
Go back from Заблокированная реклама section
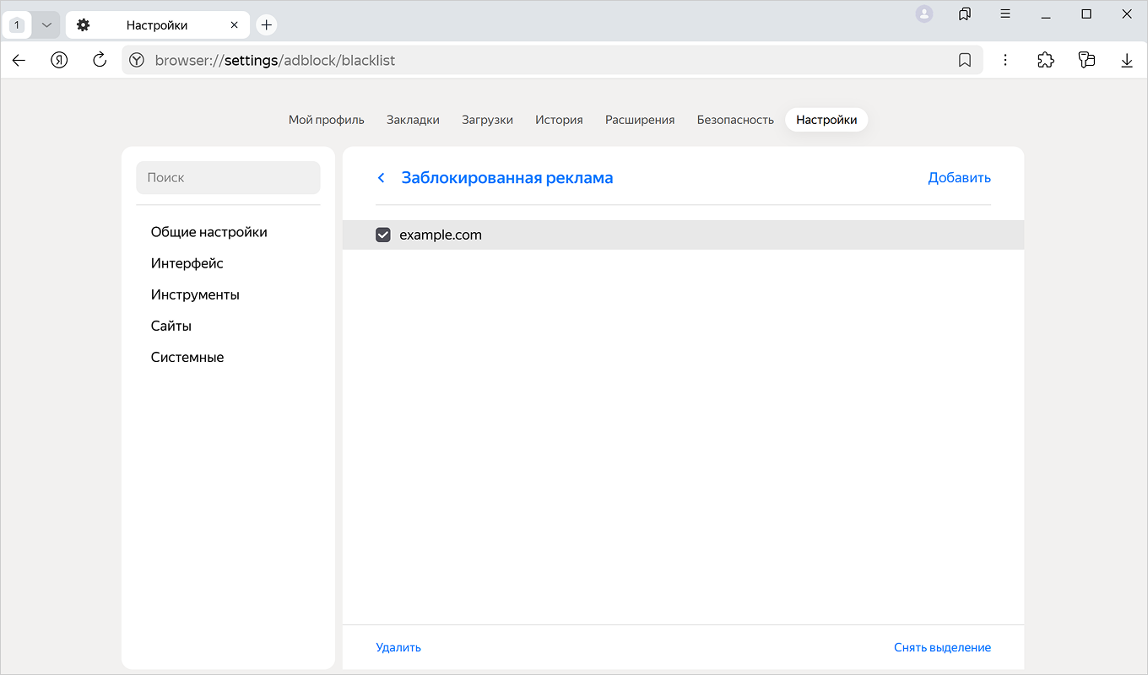(382, 178)
